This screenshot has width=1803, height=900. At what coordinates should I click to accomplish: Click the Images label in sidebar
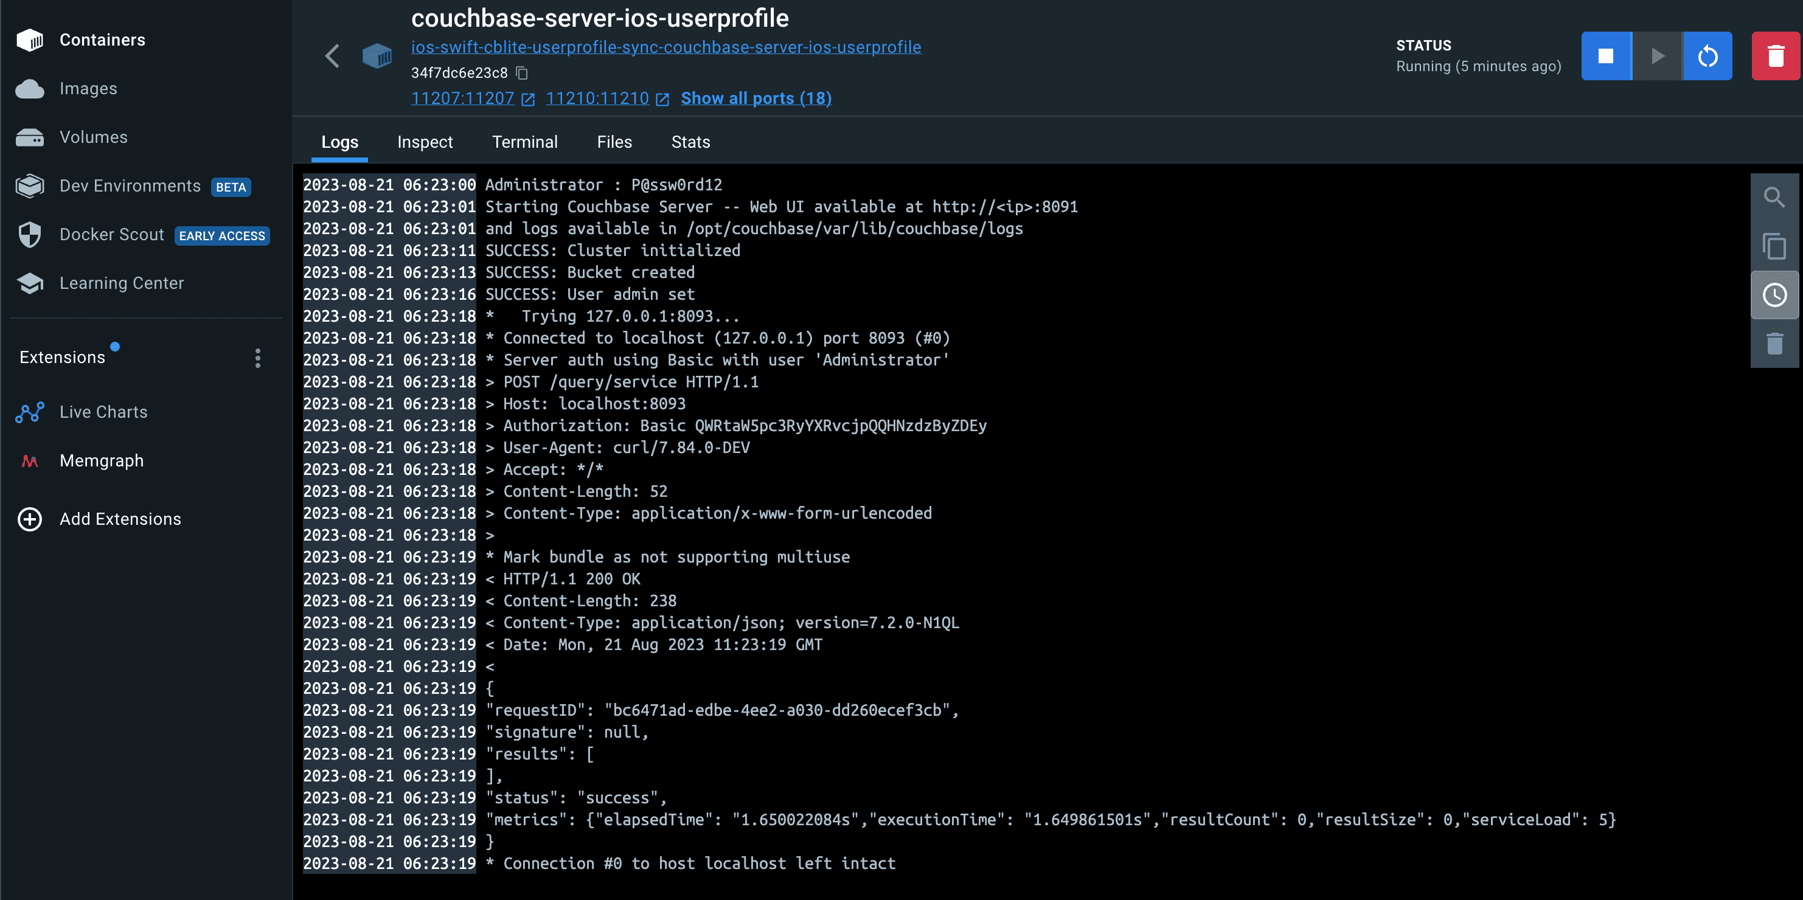point(88,89)
